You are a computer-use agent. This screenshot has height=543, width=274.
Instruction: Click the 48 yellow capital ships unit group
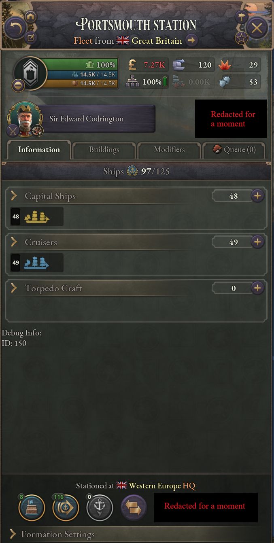click(37, 217)
